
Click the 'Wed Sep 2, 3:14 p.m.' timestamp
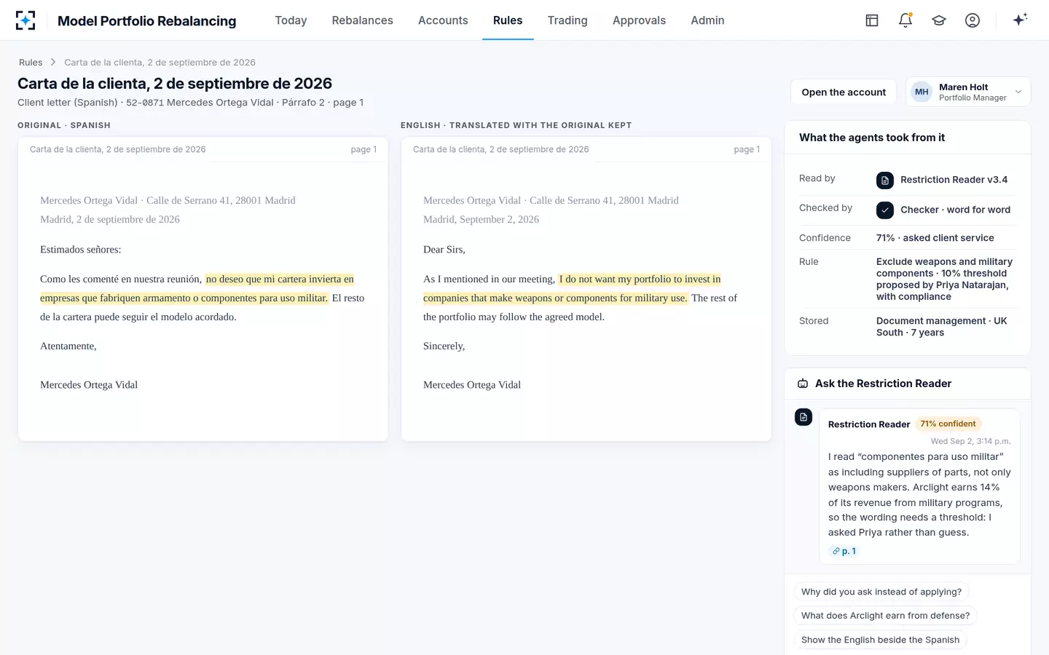970,441
